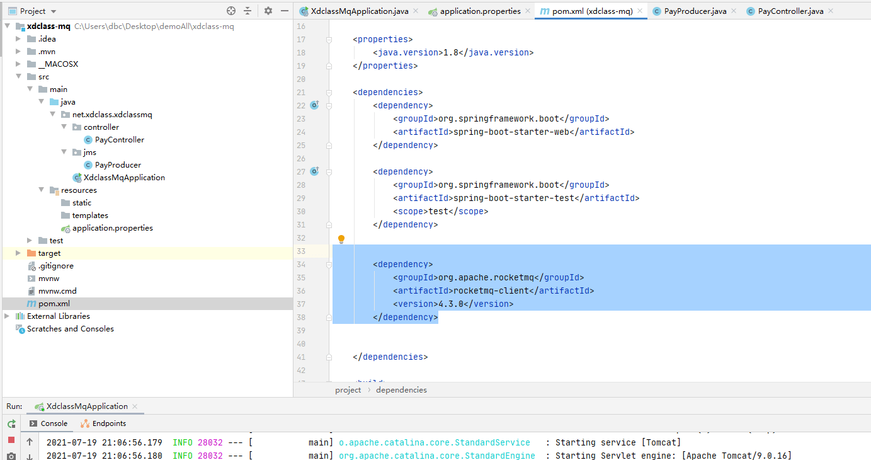Fold the dependency block at line 34

tap(329, 265)
